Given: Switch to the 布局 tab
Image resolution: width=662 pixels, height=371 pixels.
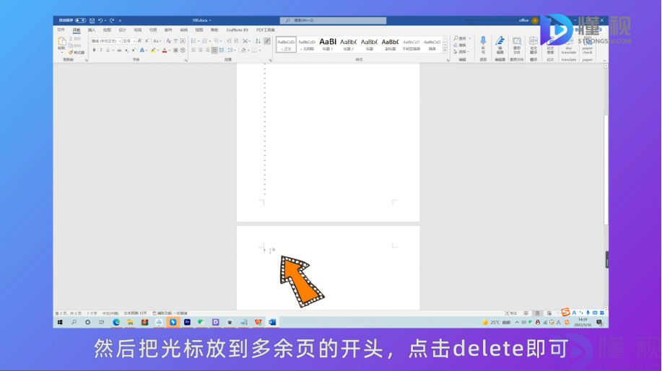Looking at the screenshot, I should [x=138, y=30].
